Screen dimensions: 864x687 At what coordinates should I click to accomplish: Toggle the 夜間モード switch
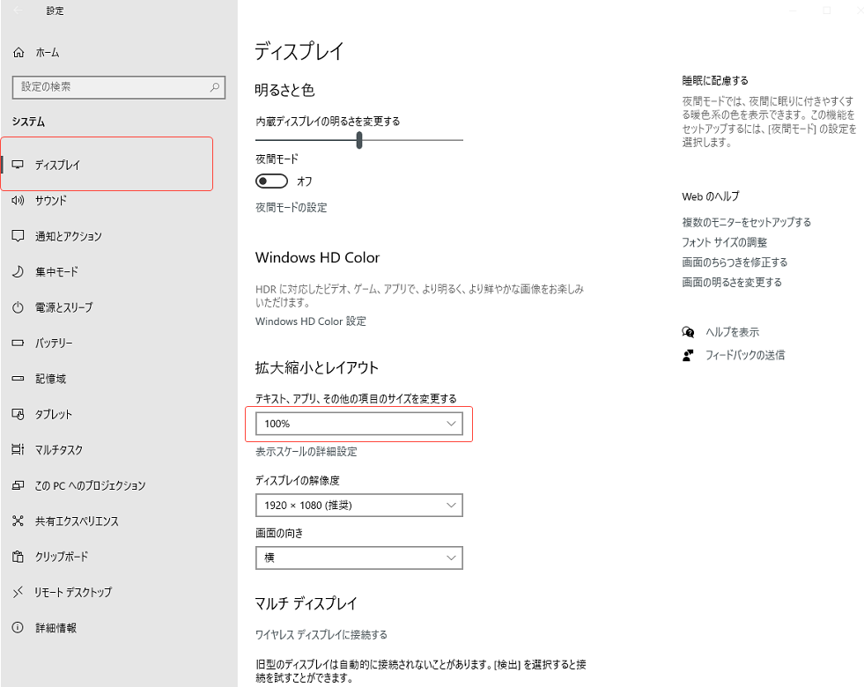[x=271, y=181]
